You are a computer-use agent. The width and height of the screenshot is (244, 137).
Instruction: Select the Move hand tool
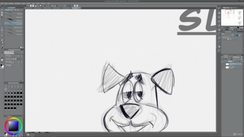(x=2, y=13)
